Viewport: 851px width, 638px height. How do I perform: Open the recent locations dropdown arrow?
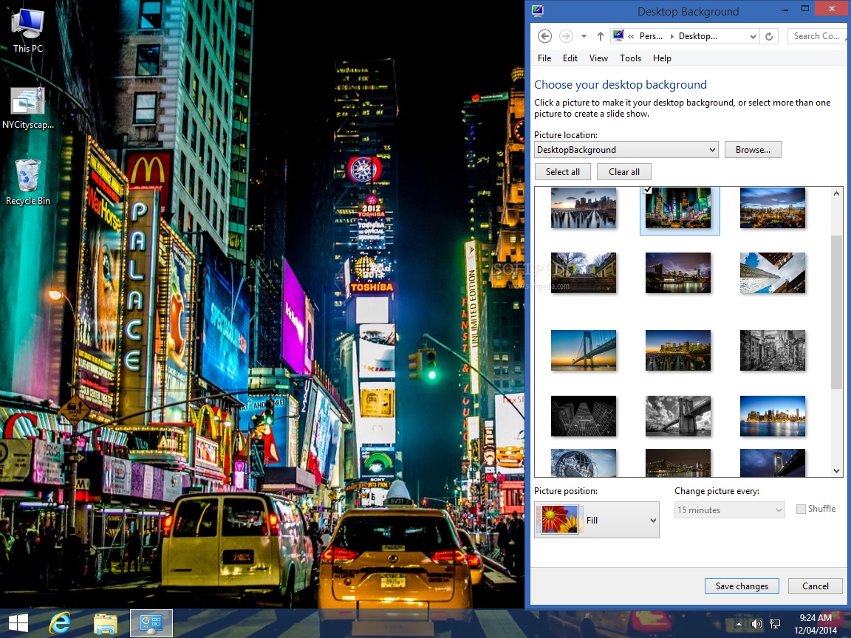coord(584,36)
